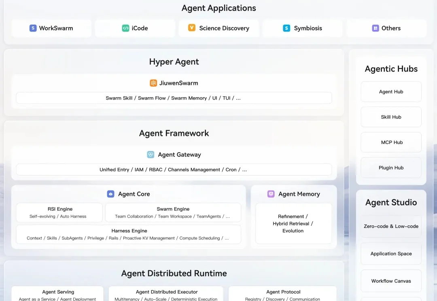Click the Agent Memory purple icon

coord(271,194)
